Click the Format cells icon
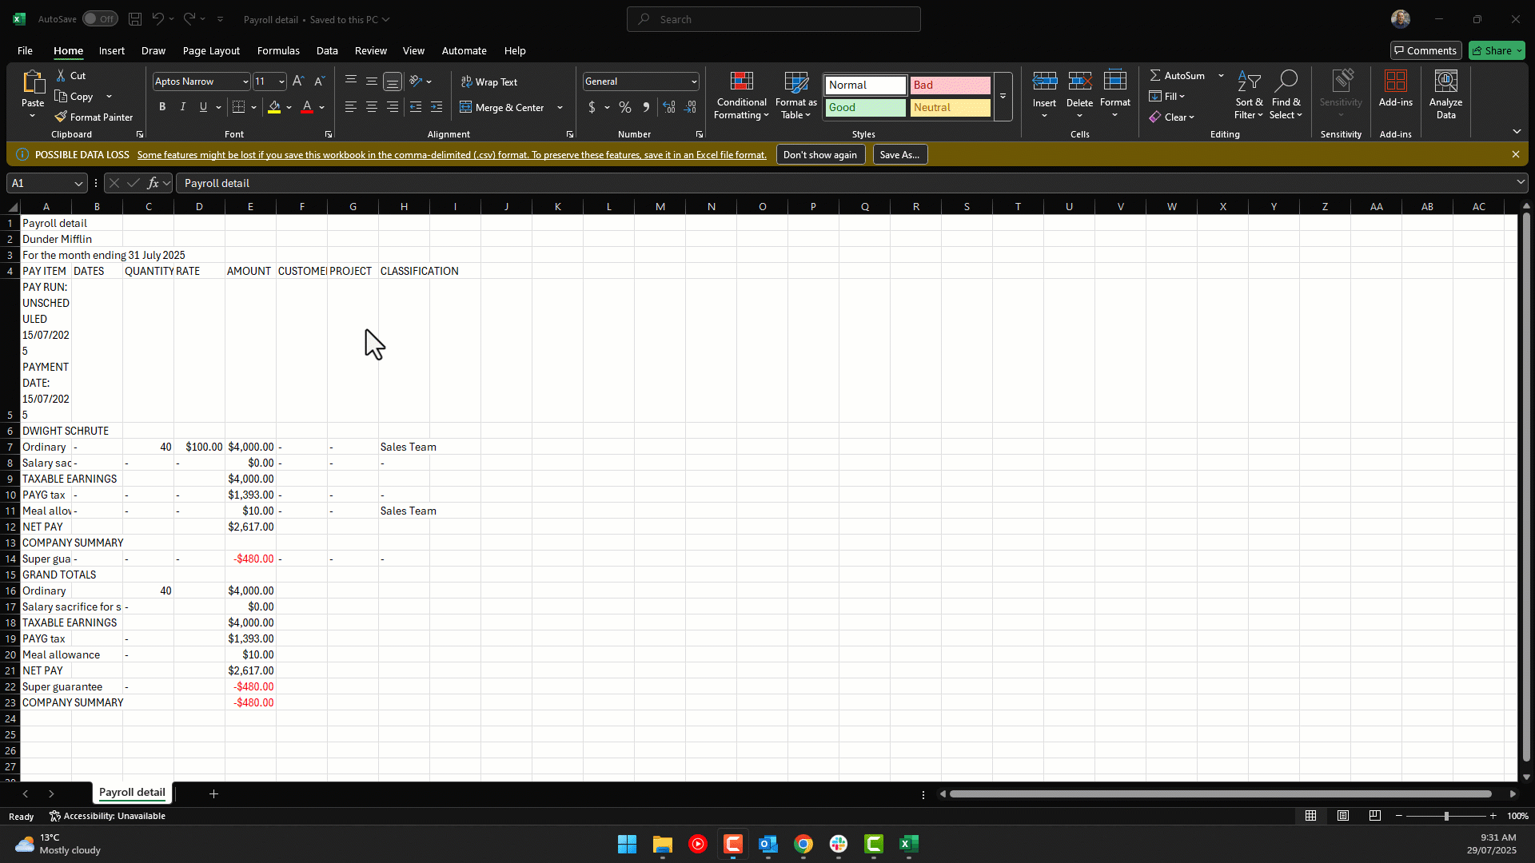Screen dimensions: 1535x863 click(1114, 81)
